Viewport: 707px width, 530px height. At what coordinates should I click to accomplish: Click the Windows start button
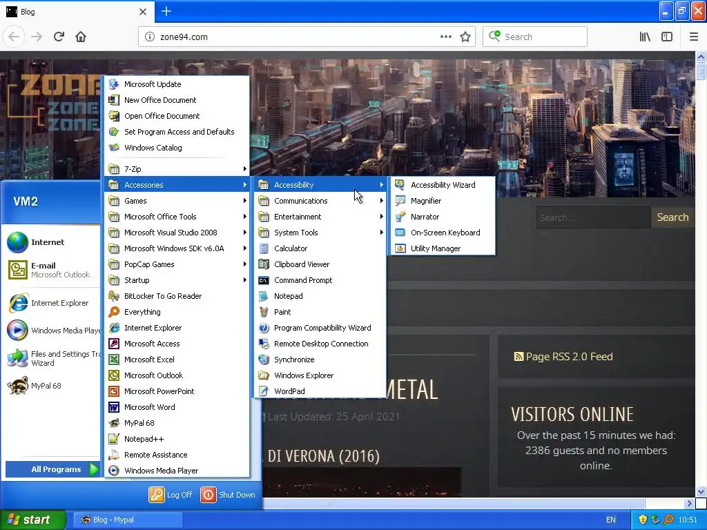coord(33,520)
